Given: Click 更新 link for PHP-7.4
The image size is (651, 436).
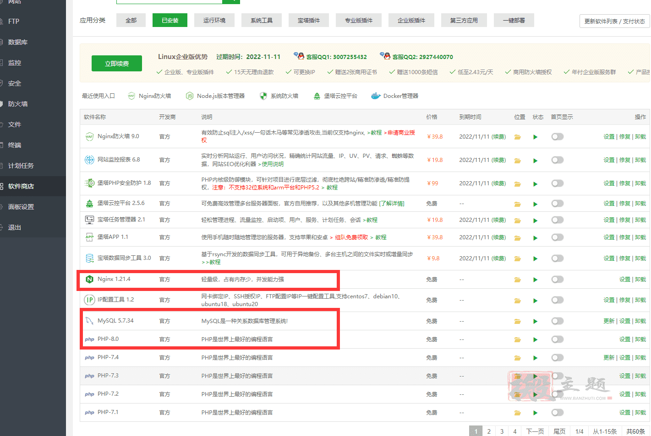Looking at the screenshot, I should (x=609, y=358).
